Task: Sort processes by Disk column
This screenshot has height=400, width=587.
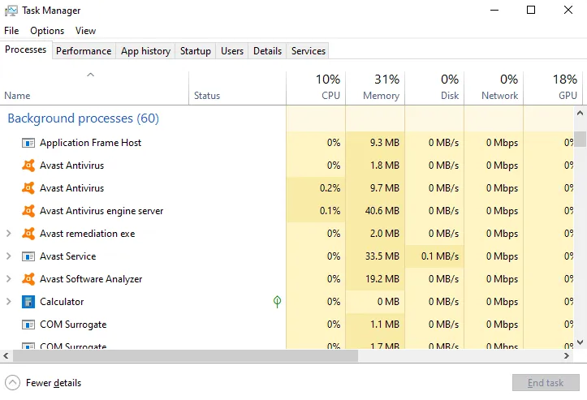Action: [434, 88]
